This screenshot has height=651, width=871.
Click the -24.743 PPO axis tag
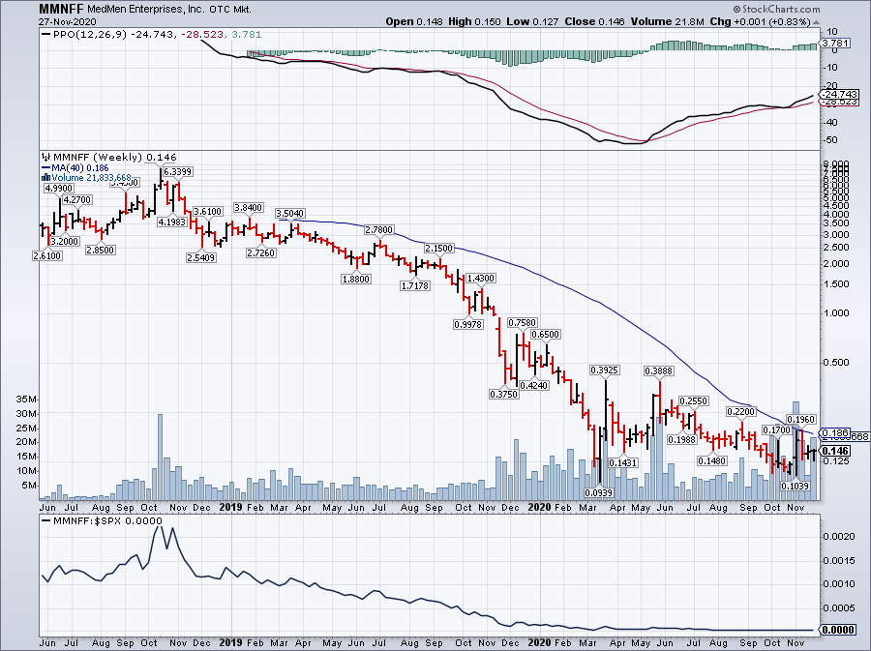click(840, 95)
